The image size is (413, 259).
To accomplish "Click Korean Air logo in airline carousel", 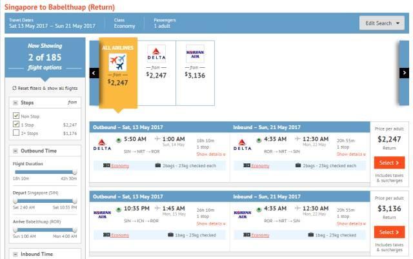I will pyautogui.click(x=195, y=54).
